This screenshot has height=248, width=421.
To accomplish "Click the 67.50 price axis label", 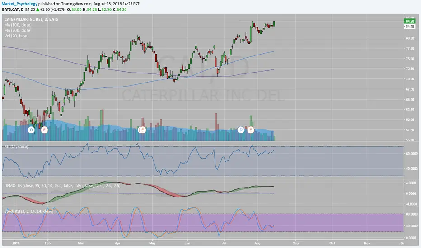I will [410, 89].
